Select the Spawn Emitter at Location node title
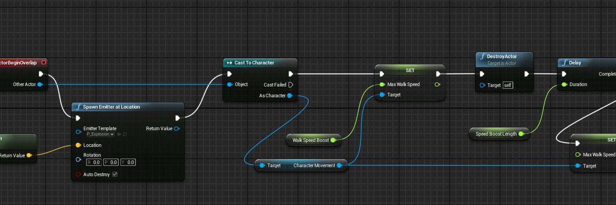The width and height of the screenshot is (616, 205). (x=111, y=107)
